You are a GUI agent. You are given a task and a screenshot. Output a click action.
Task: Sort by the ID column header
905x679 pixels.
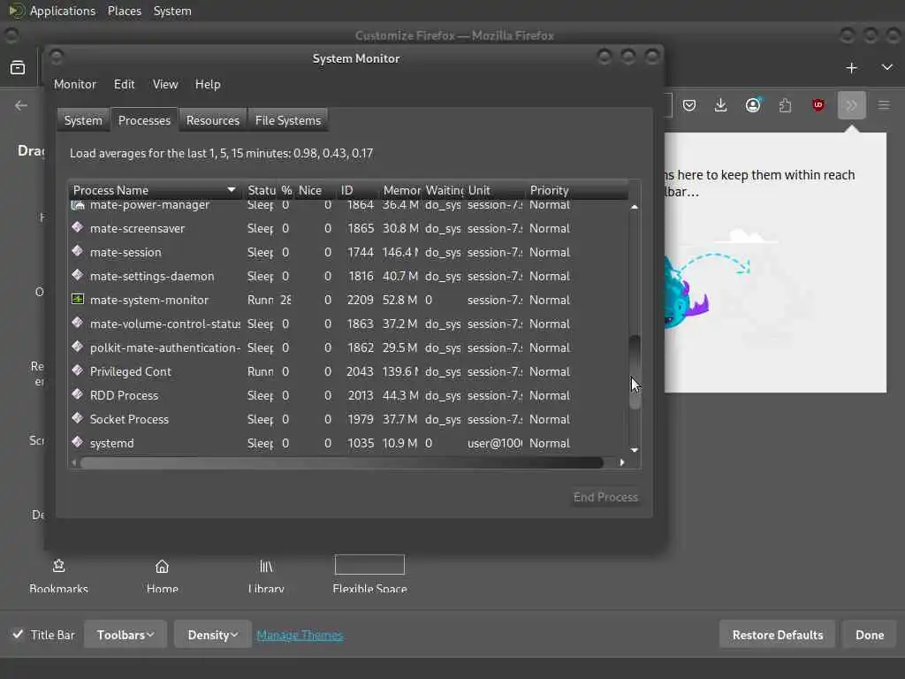(358, 190)
